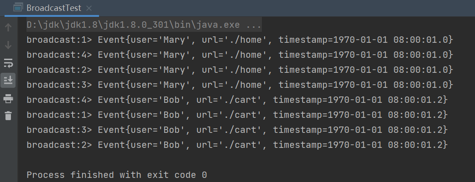Click the 'broadcast:3> Mary' output line

pos(240,85)
